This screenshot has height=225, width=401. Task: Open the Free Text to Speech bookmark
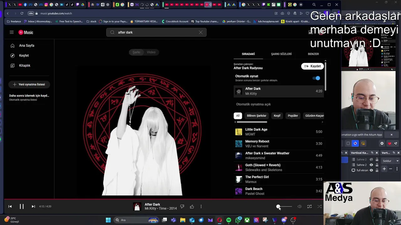69,22
